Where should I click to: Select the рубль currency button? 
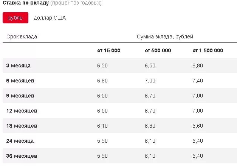pos(15,18)
